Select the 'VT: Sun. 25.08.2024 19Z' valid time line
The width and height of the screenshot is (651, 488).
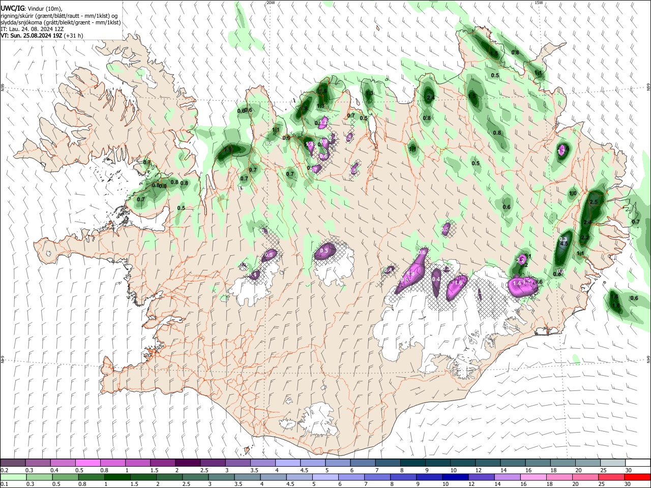tap(32, 36)
